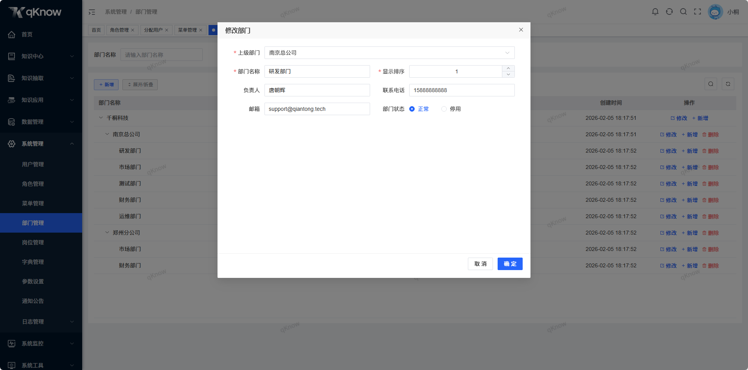Click the 展开/折叠 button
748x370 pixels.
tap(140, 85)
